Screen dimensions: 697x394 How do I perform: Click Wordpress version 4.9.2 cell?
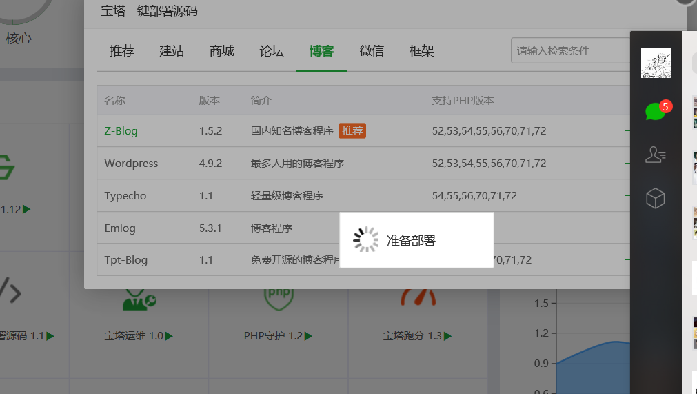click(210, 164)
